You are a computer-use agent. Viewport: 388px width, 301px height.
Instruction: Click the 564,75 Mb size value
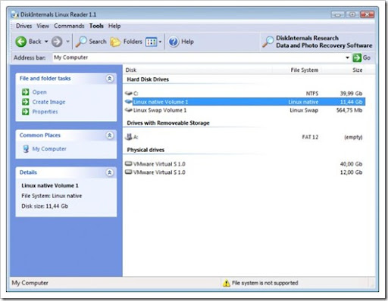click(x=349, y=110)
